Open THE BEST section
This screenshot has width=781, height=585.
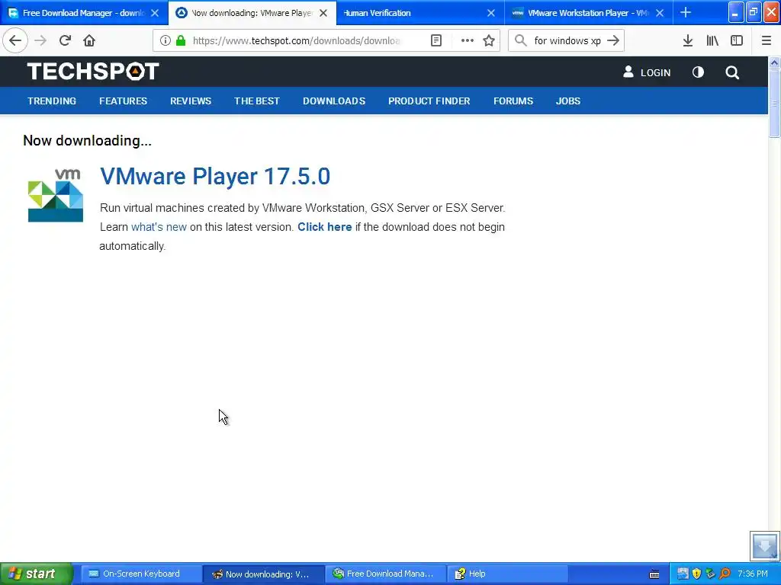coord(257,101)
